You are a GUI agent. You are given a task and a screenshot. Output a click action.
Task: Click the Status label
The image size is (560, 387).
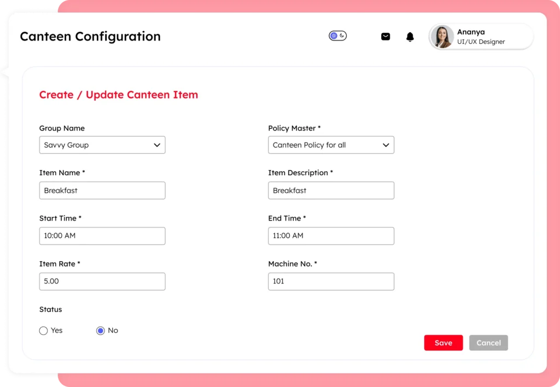[50, 309]
